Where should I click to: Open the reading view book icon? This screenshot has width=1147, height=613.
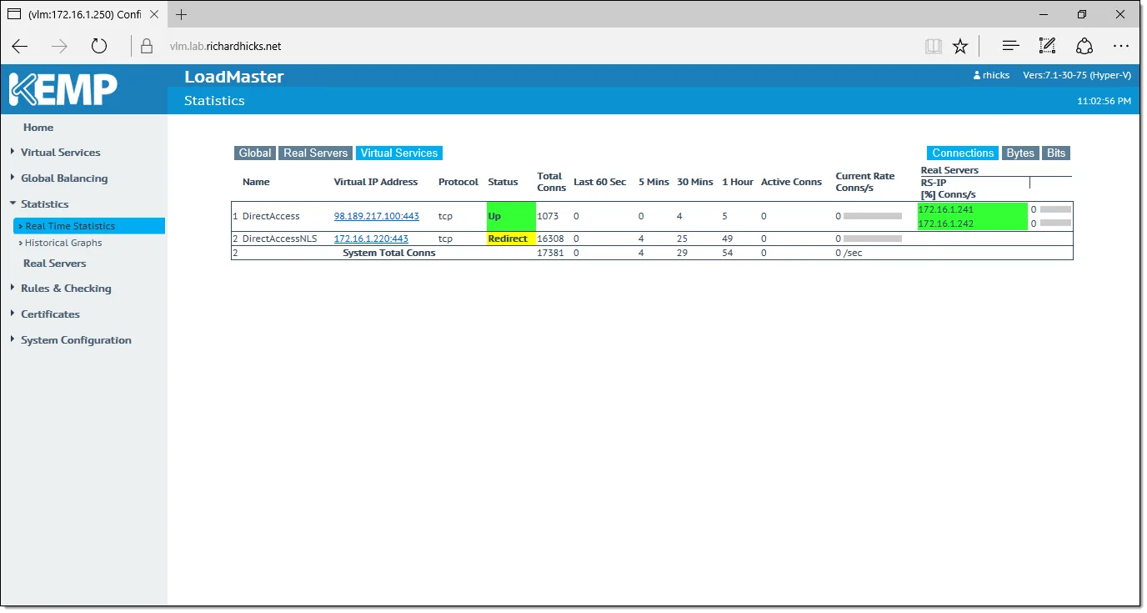pos(933,46)
